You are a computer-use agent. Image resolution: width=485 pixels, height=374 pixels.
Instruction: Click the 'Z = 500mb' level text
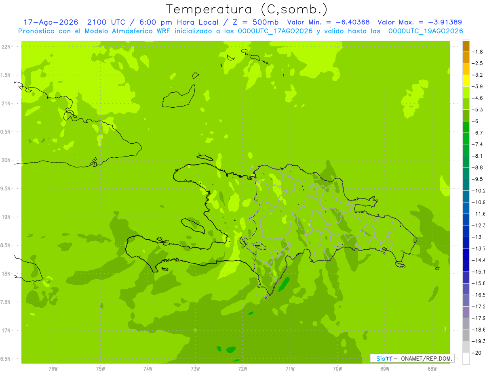tap(256, 22)
